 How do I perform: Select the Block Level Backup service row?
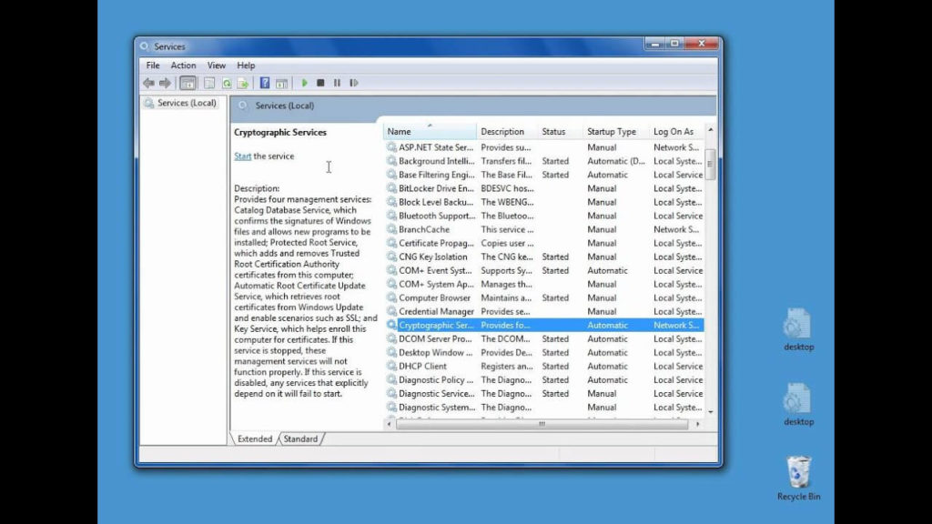pos(544,202)
